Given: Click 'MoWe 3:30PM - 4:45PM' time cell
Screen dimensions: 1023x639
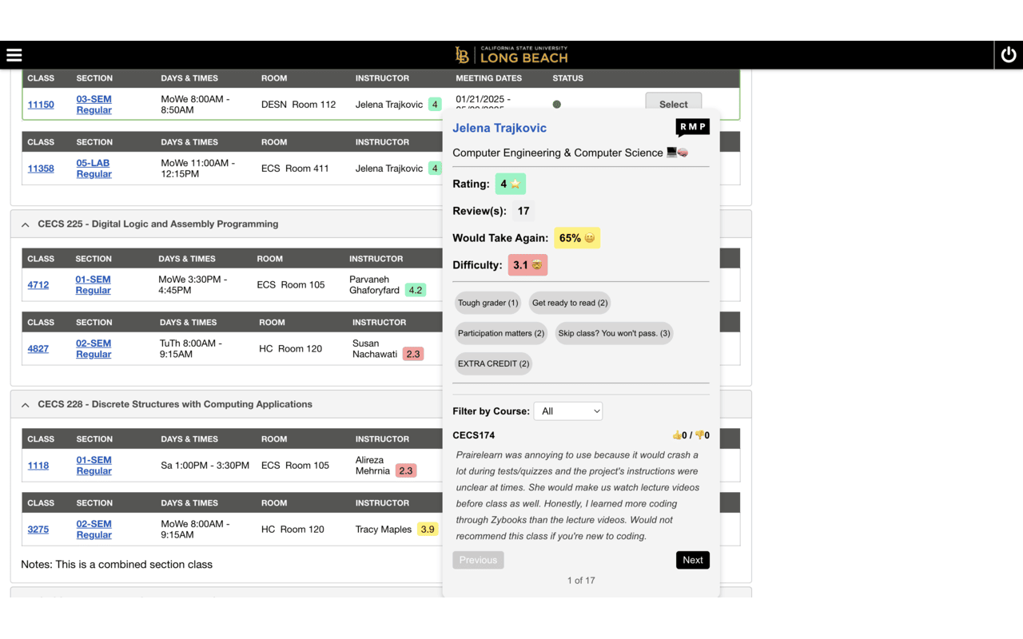Looking at the screenshot, I should click(193, 285).
